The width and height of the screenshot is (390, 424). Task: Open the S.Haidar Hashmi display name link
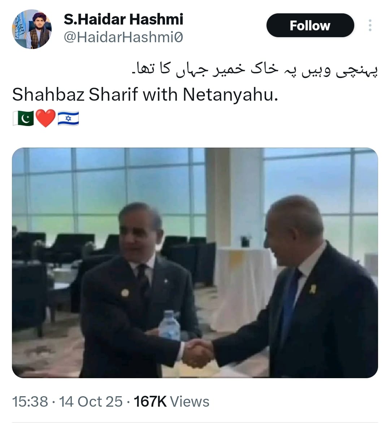[x=123, y=19]
